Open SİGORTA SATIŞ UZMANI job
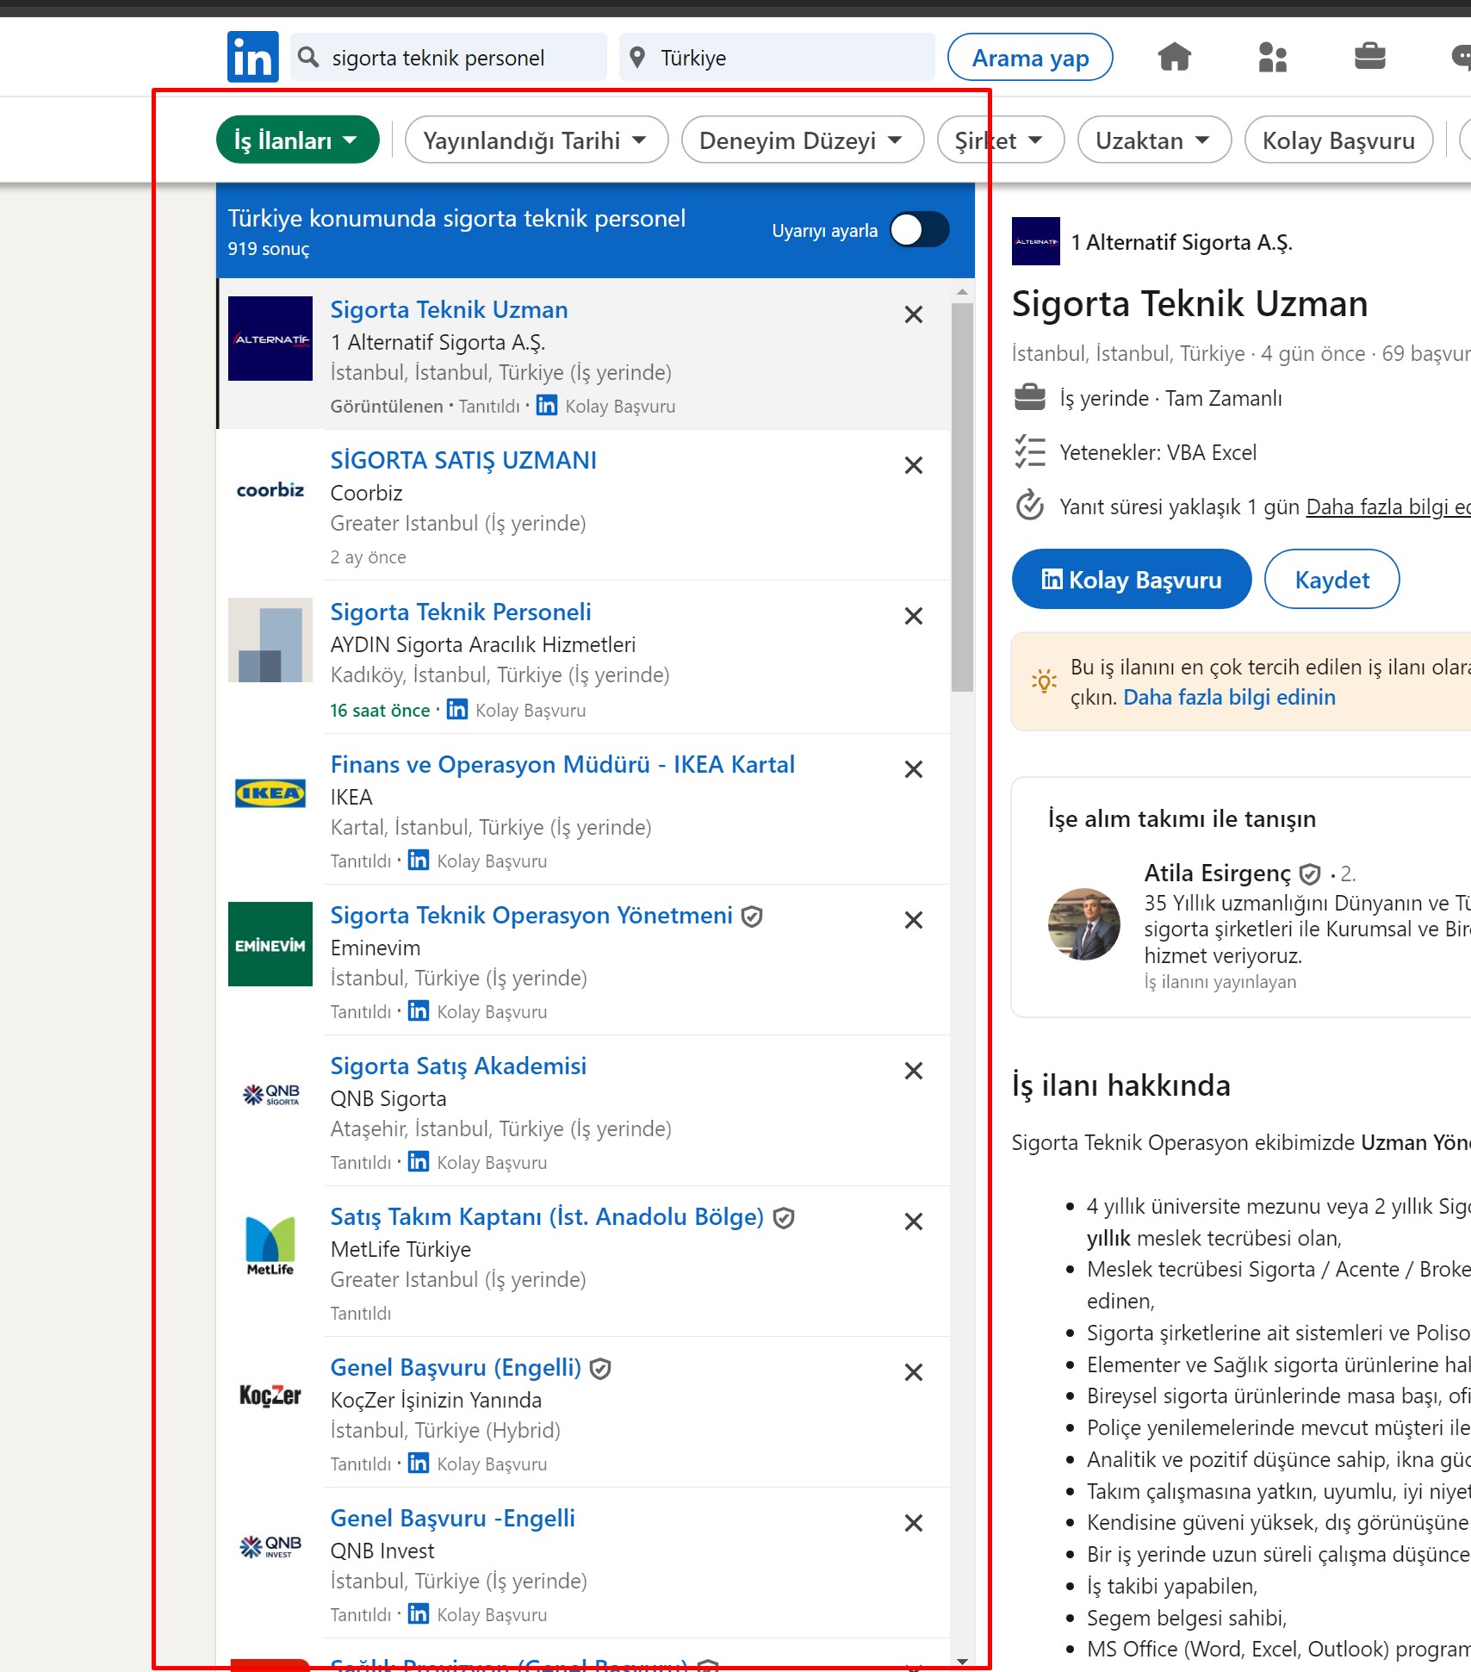 click(463, 460)
